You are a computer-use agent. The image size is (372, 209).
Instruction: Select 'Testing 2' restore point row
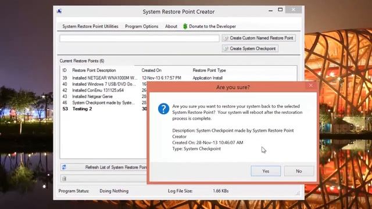point(103,109)
